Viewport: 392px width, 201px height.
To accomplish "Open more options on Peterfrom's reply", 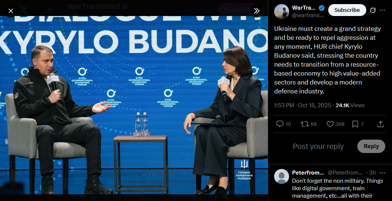I will coord(383,173).
